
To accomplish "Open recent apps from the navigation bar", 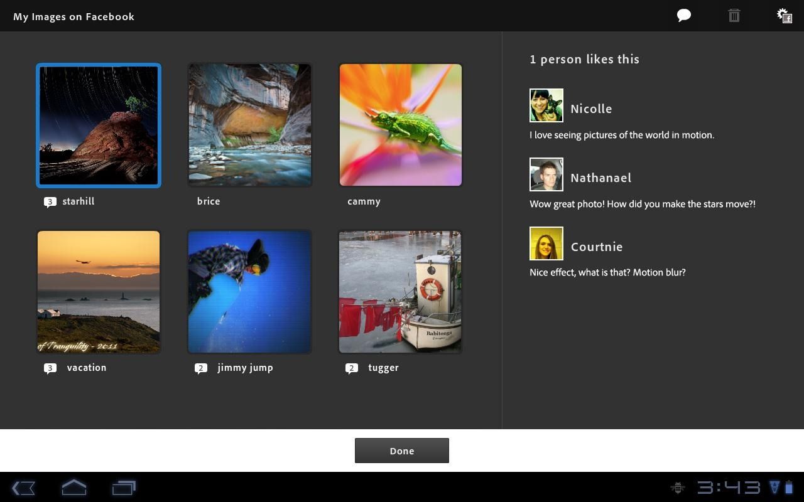I will tap(123, 488).
